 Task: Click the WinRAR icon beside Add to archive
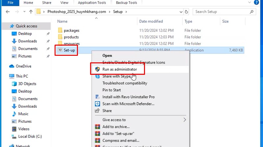coord(97,127)
